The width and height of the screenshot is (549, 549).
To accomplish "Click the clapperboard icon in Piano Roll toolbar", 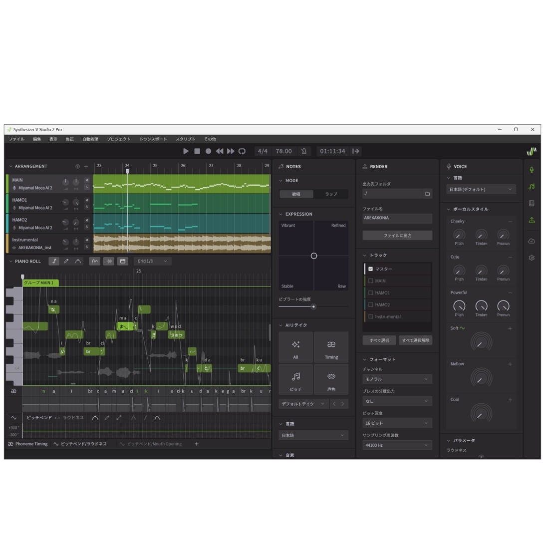I will pyautogui.click(x=123, y=261).
